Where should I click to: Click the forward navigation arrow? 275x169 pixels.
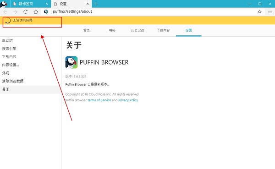(x=16, y=12)
